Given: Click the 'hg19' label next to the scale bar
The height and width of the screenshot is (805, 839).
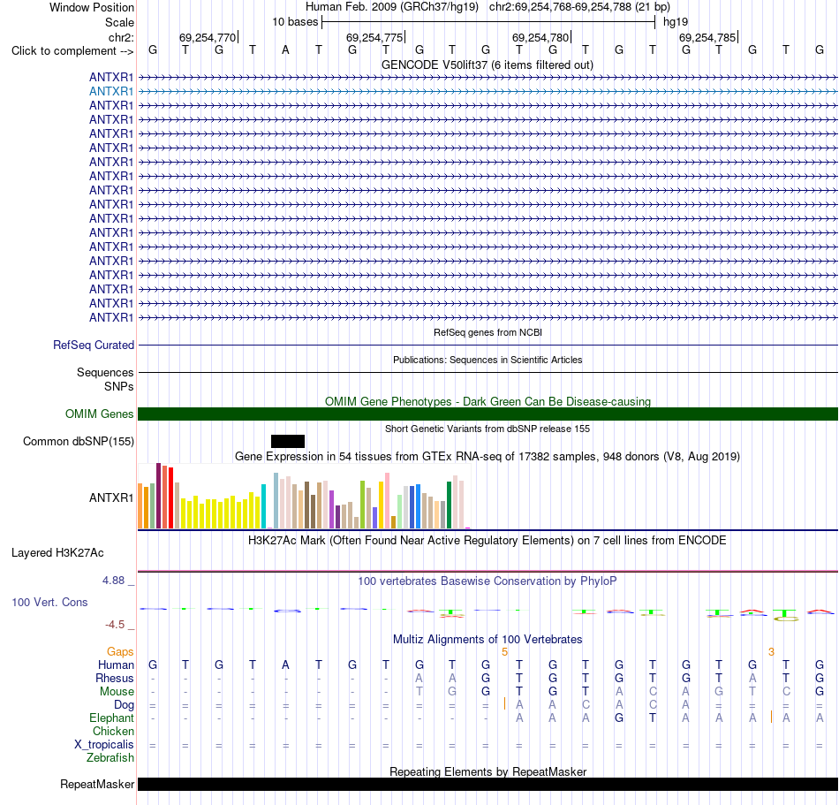Looking at the screenshot, I should click(x=676, y=22).
